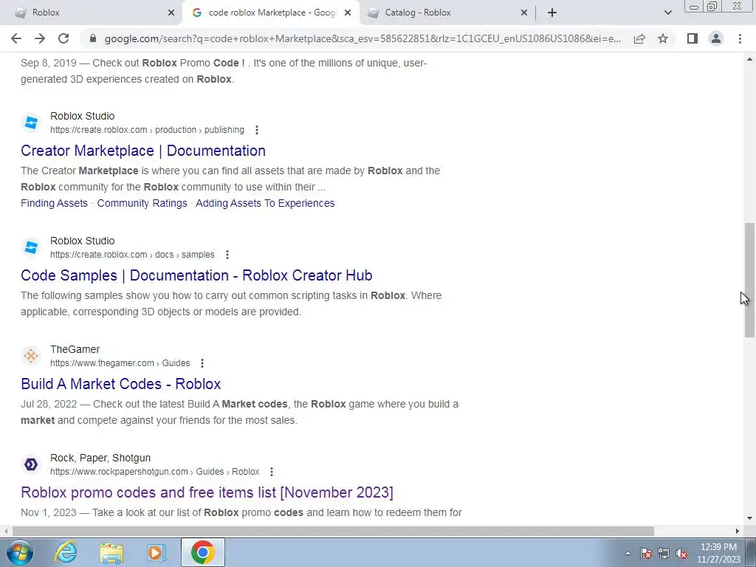756x567 pixels.
Task: Open Build A Market Codes - Roblox result
Action: [120, 384]
